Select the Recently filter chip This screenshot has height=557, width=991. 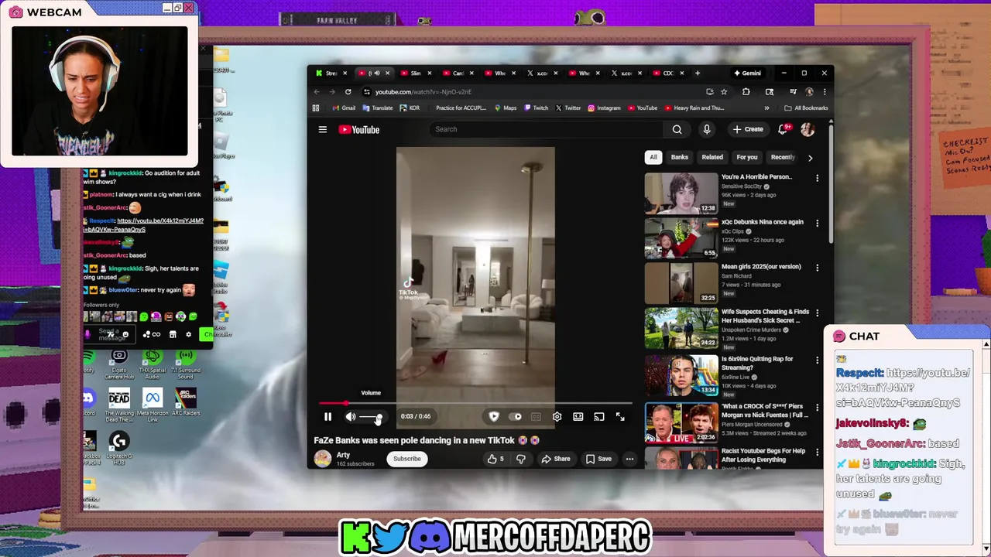click(782, 157)
